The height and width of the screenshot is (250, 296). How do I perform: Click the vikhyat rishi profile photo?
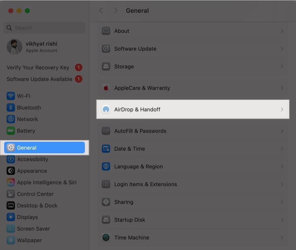tap(14, 47)
